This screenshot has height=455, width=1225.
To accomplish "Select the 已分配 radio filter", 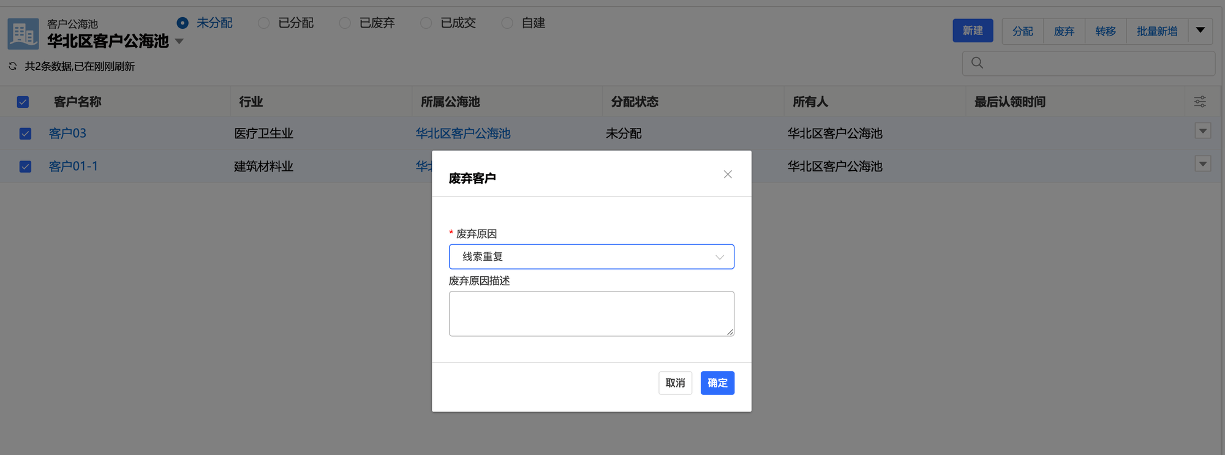I will pos(264,23).
